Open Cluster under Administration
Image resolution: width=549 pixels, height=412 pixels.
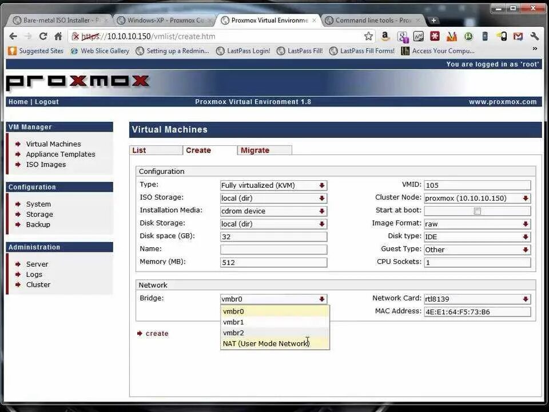38,284
